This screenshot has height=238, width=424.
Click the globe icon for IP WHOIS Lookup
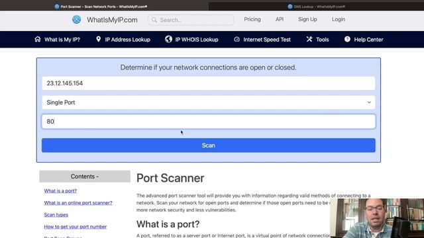click(x=168, y=39)
